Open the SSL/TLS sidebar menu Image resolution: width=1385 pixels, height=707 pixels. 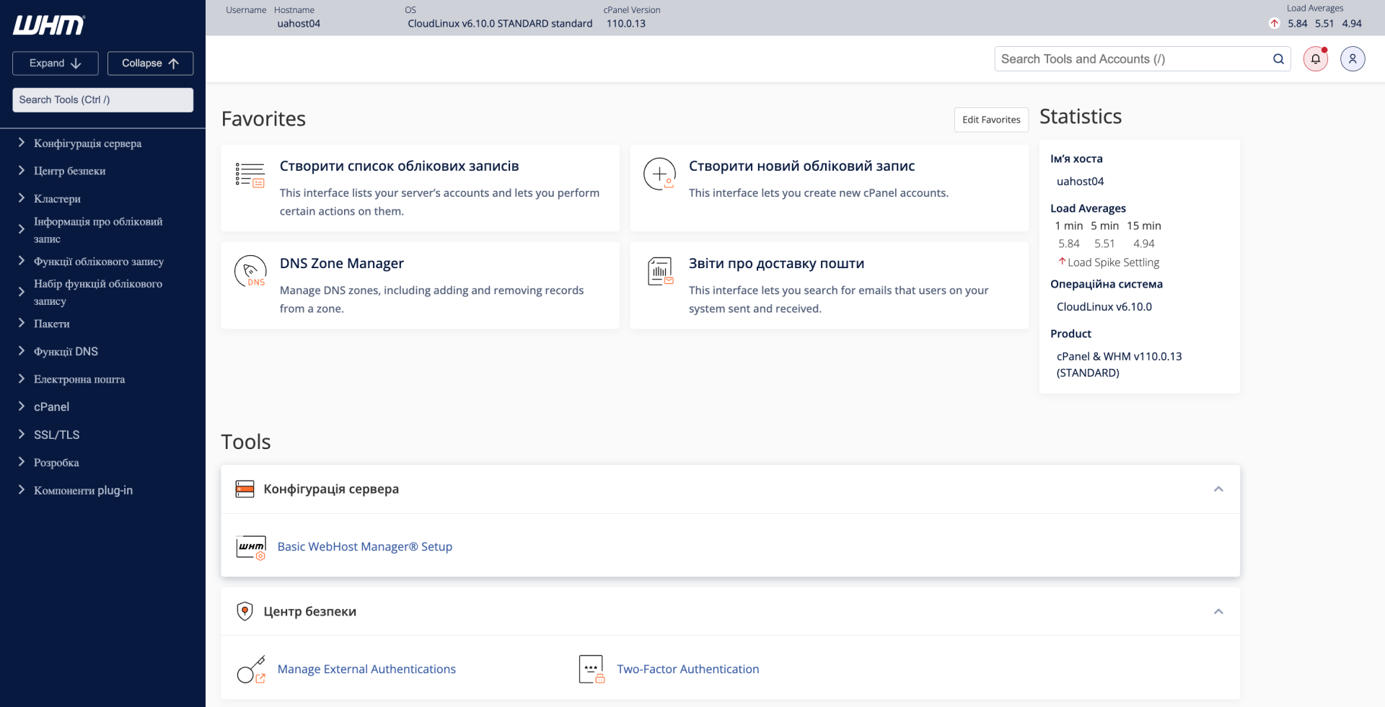[x=56, y=435]
